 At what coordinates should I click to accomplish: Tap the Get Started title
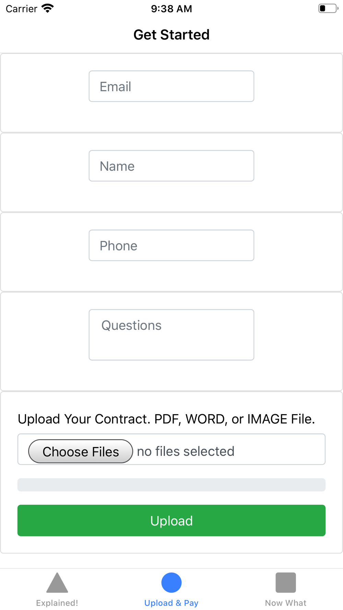tap(171, 35)
